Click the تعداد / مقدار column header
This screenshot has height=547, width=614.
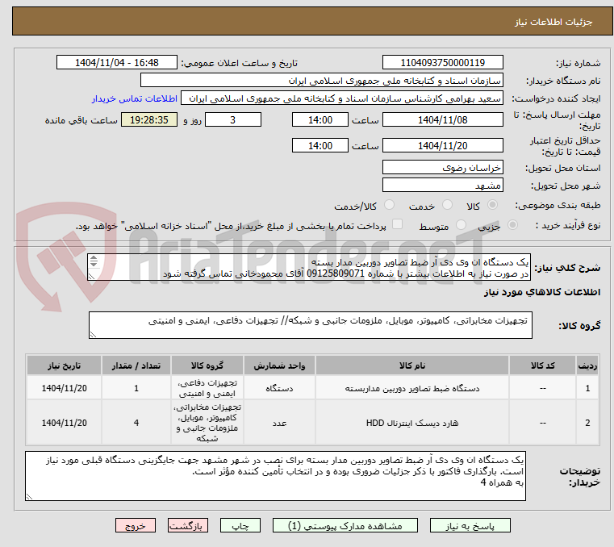(136, 365)
